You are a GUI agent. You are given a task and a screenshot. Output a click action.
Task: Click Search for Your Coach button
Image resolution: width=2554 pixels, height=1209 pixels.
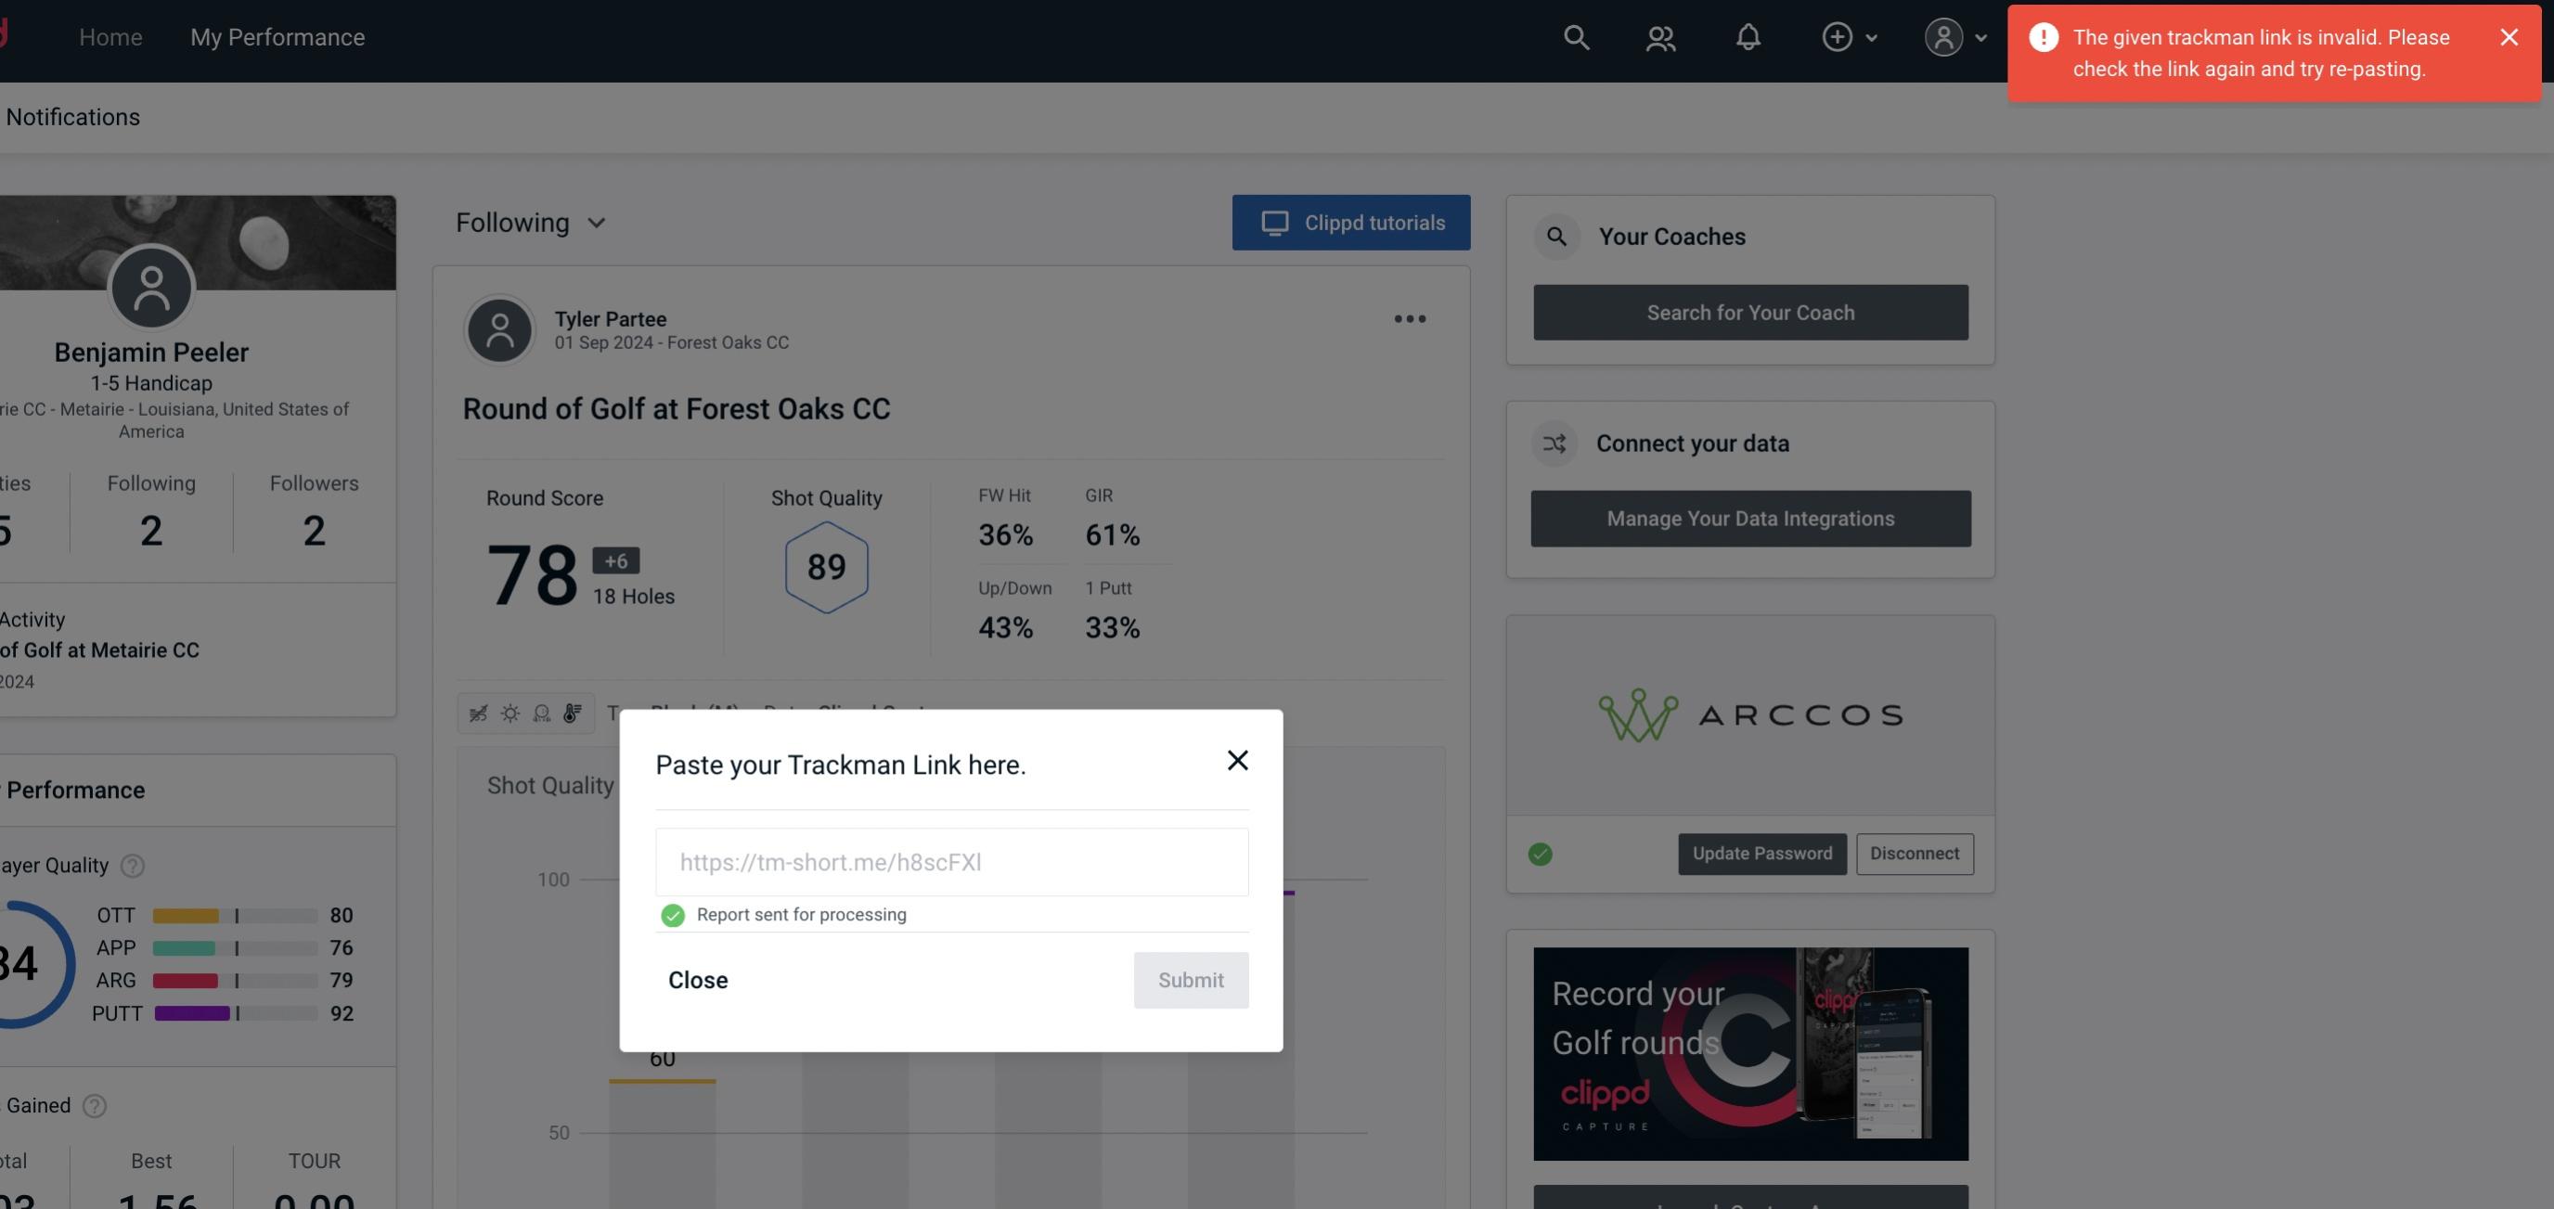click(x=1751, y=313)
